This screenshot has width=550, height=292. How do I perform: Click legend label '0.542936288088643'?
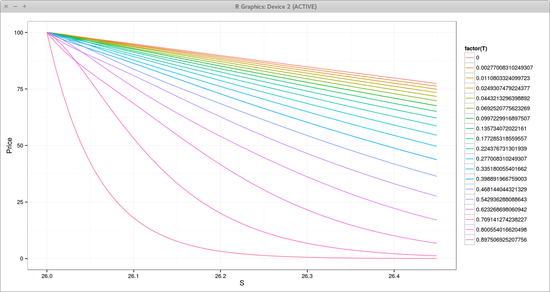click(501, 199)
